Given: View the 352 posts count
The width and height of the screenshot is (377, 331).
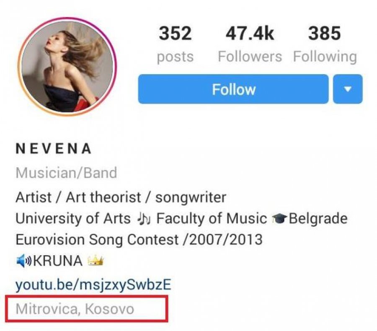Looking at the screenshot, I should pyautogui.click(x=175, y=44).
